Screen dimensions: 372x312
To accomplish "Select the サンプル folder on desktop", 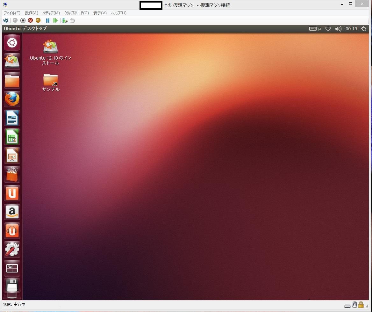I will click(51, 83).
